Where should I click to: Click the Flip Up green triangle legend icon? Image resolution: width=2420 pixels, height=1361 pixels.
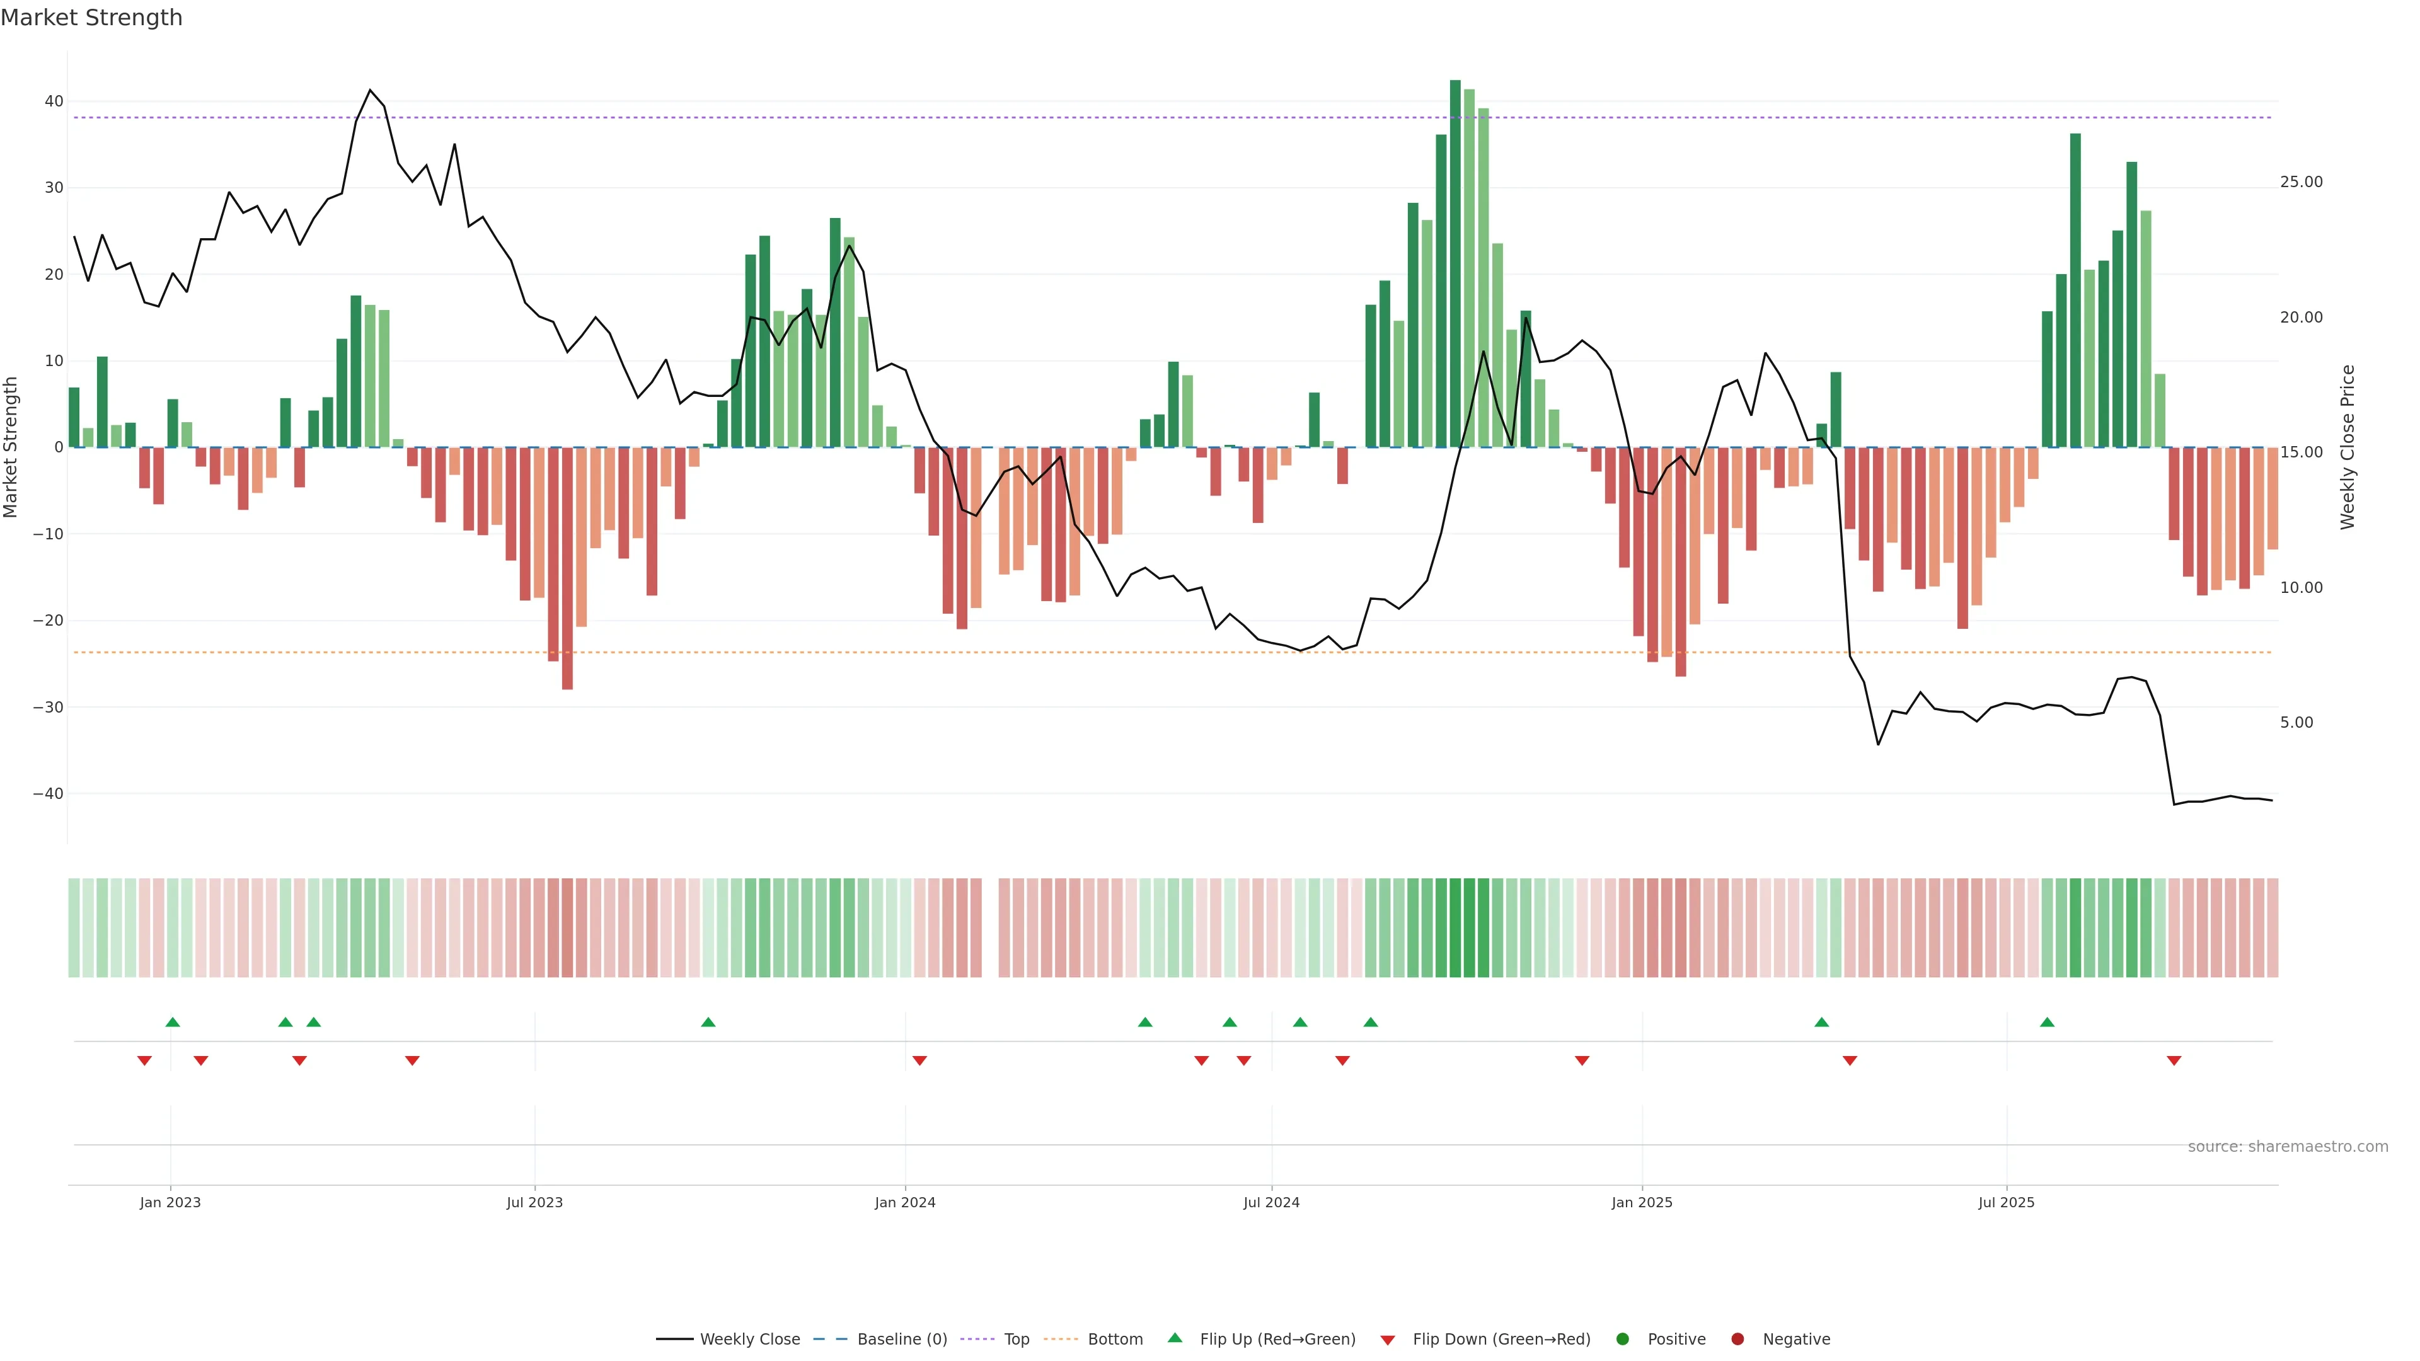(1174, 1338)
